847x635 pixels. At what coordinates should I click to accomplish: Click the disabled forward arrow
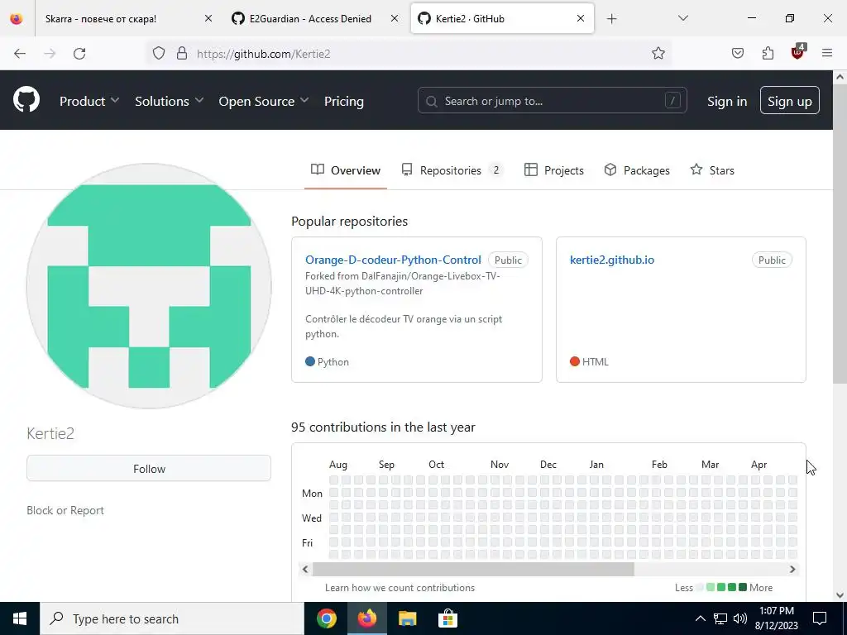[50, 54]
